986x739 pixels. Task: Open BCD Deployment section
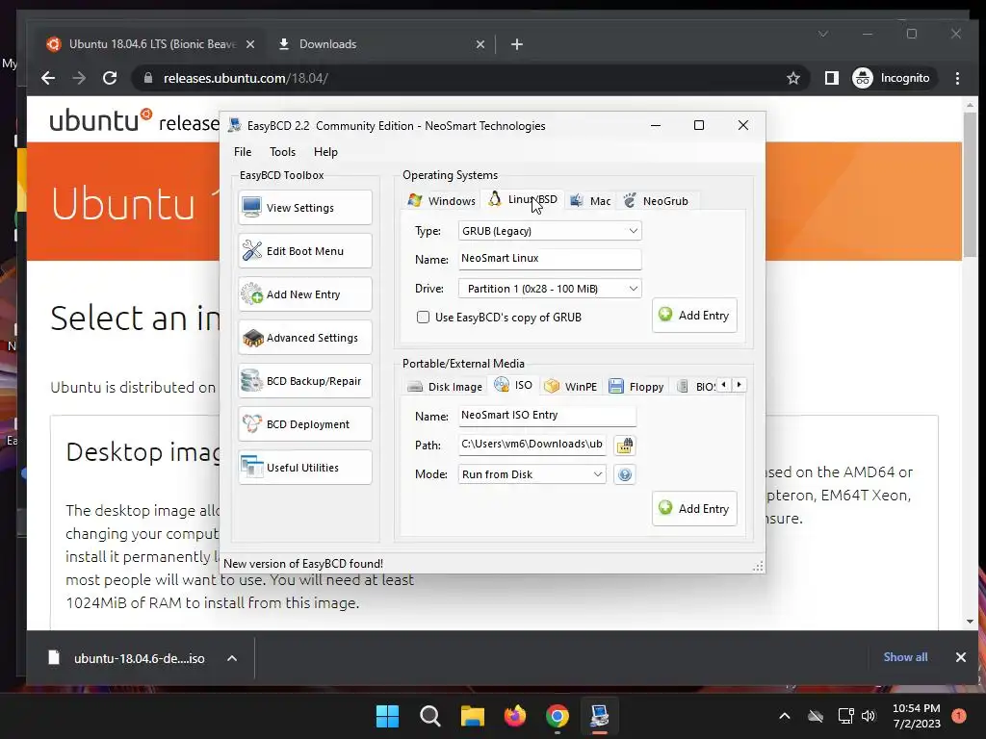305,424
